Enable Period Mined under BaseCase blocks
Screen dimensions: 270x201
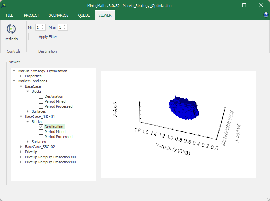tap(41, 101)
